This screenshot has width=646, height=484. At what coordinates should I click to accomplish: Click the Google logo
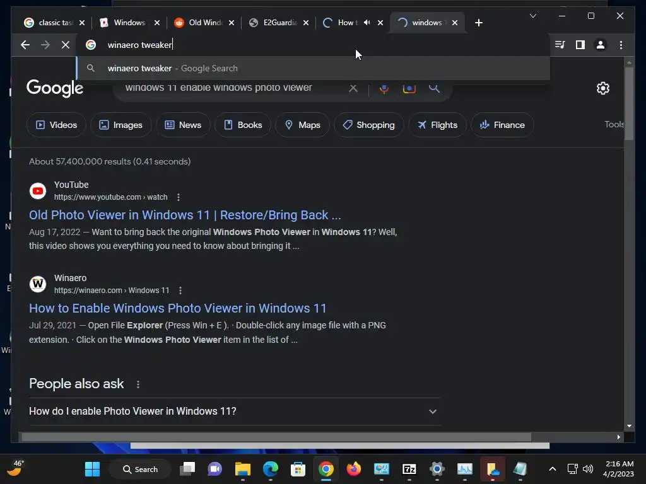point(55,88)
